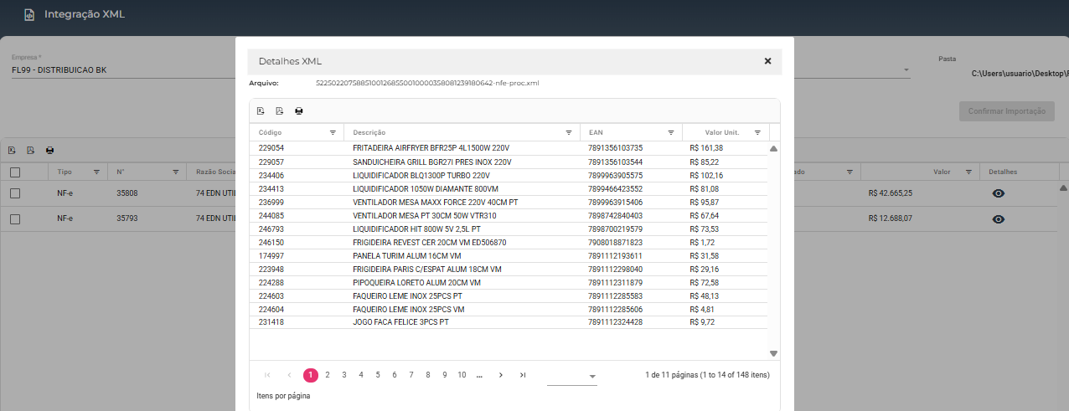This screenshot has height=411, width=1069.
Task: Toggle the select-all header checkbox
Action: tap(15, 172)
